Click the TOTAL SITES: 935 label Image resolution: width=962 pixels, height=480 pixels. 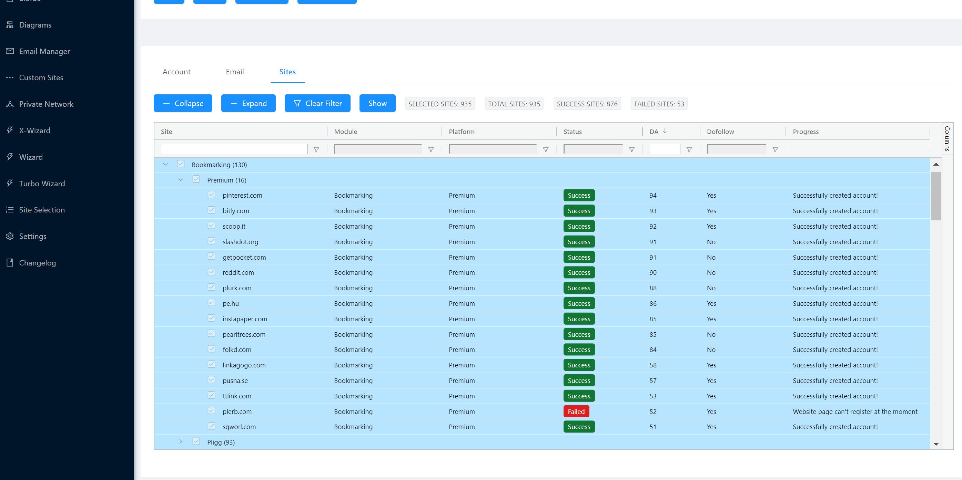(514, 104)
